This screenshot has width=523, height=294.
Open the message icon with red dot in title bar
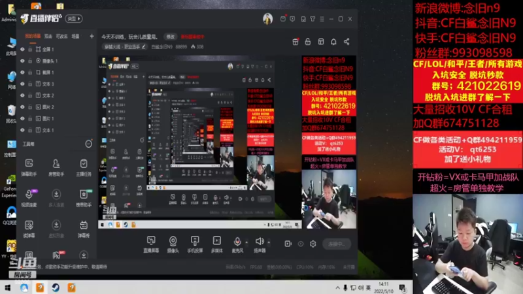[x=283, y=19]
